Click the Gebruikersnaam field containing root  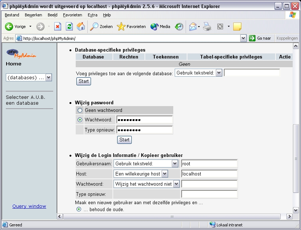[x=209, y=164]
